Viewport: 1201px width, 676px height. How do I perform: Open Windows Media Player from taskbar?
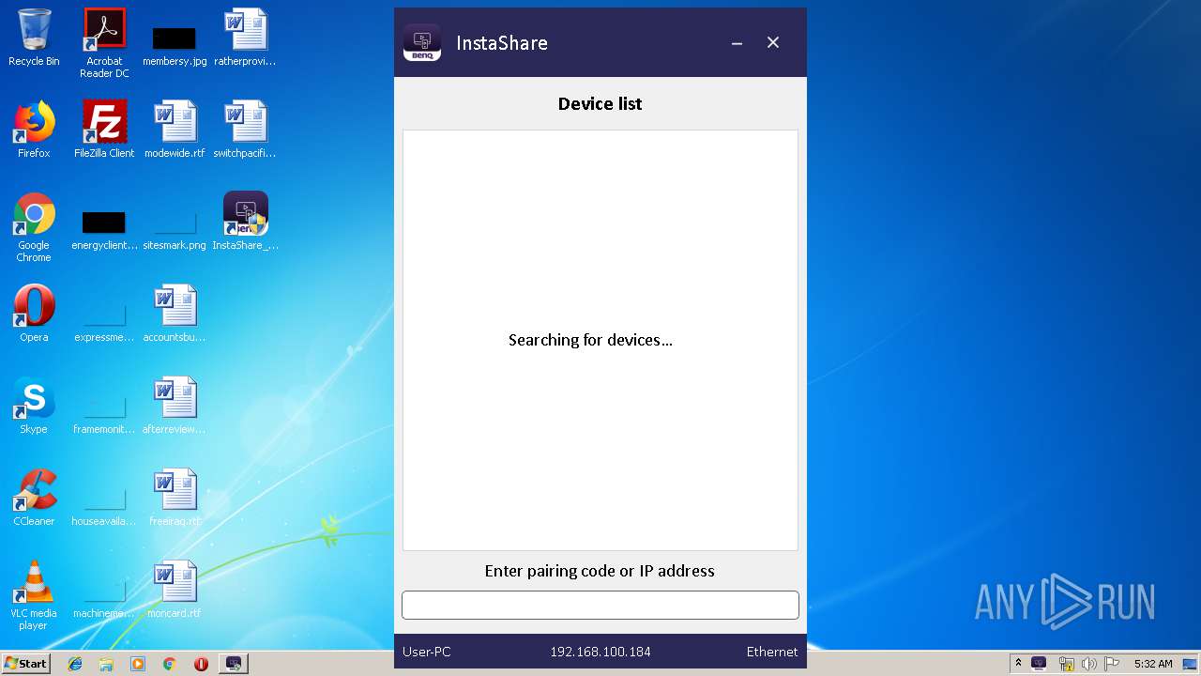pos(138,664)
